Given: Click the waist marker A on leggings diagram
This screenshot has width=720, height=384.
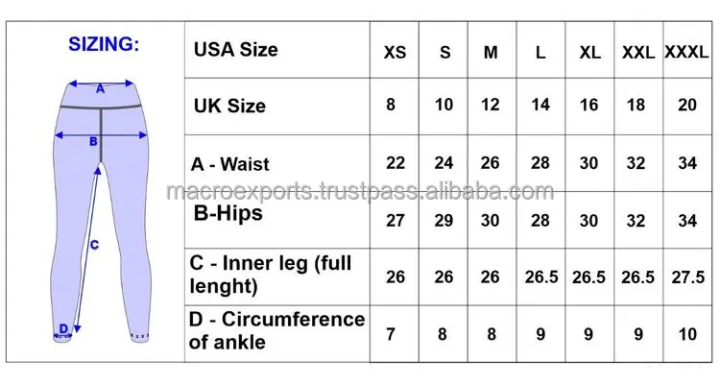Looking at the screenshot, I should pos(100,87).
